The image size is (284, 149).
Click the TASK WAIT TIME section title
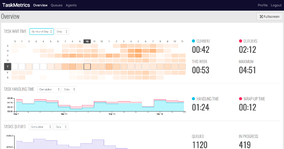[x=15, y=31]
